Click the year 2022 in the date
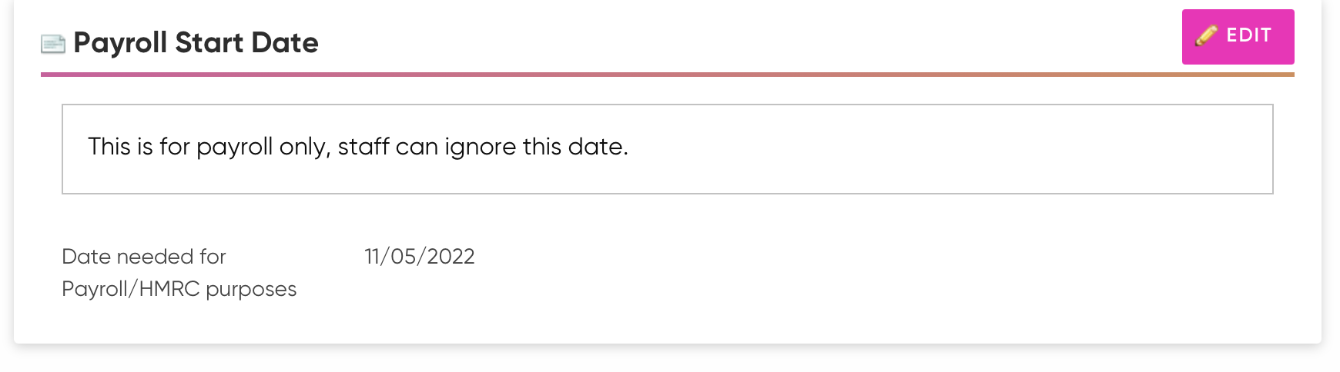The image size is (1340, 372). [x=451, y=256]
